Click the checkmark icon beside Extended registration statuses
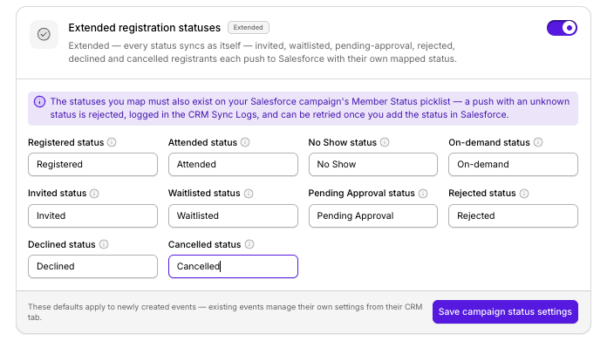This screenshot has width=614, height=341. tap(44, 35)
